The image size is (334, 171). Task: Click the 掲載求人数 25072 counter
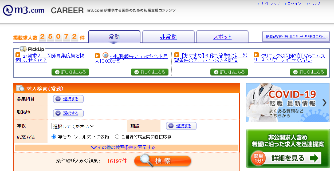[x=49, y=37]
